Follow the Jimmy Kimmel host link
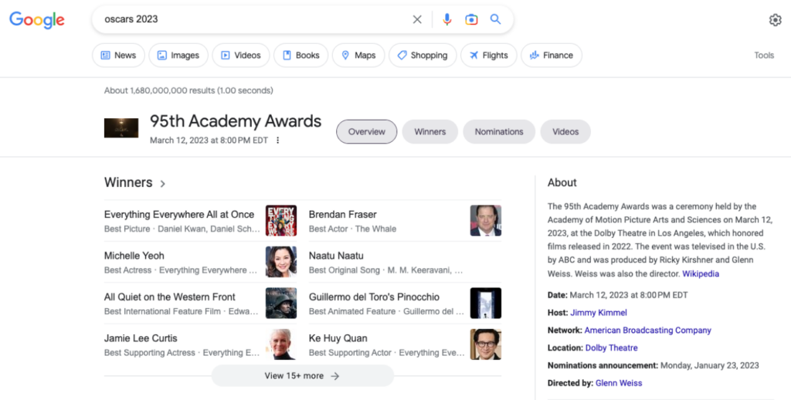The height and width of the screenshot is (400, 791). pos(599,313)
